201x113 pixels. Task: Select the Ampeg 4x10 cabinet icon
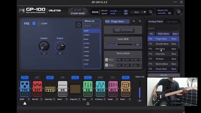click(x=75, y=89)
